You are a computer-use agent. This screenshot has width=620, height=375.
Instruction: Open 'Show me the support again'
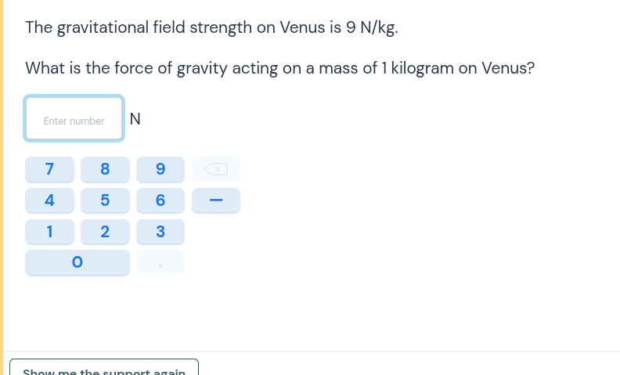(x=104, y=369)
